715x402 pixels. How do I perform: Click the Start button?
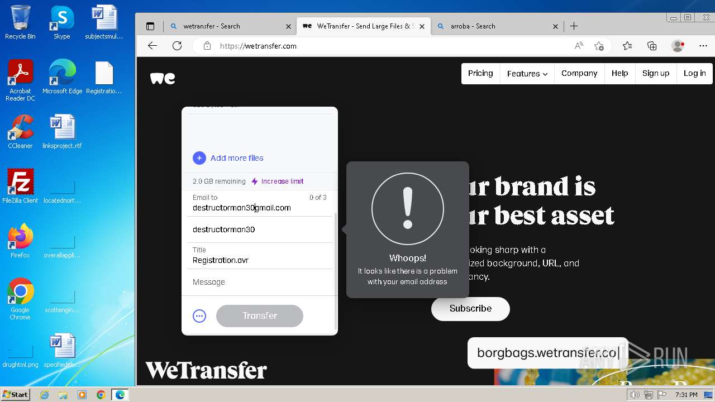coord(15,395)
